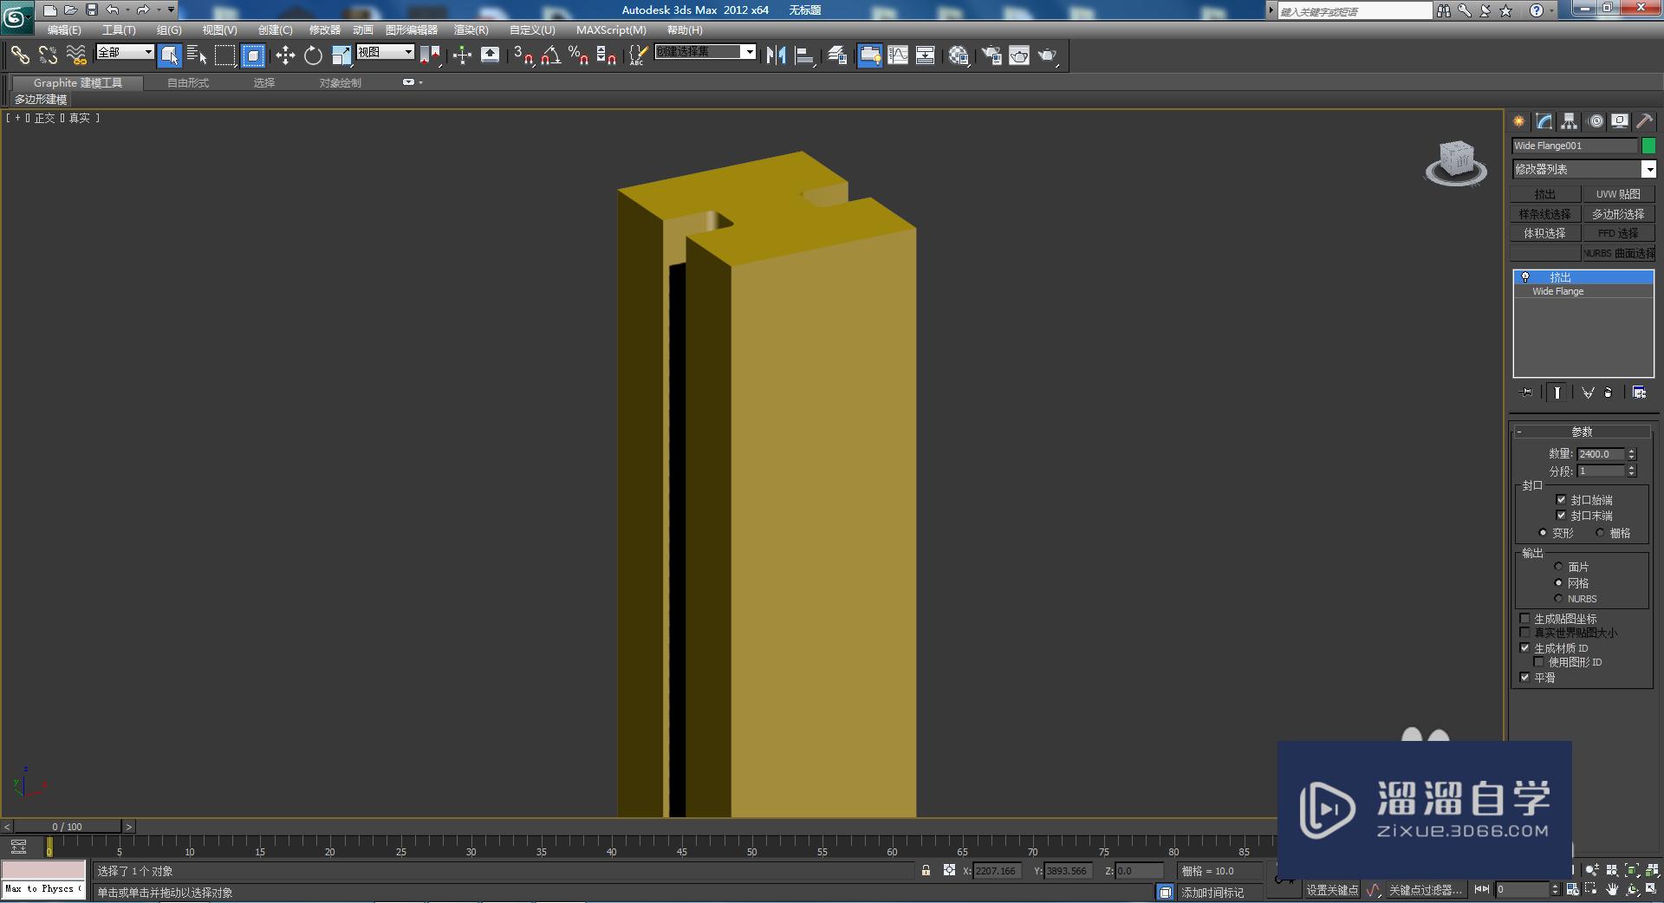Switch to the 自由形式 ribbon tab
The image size is (1664, 903).
coord(188,83)
